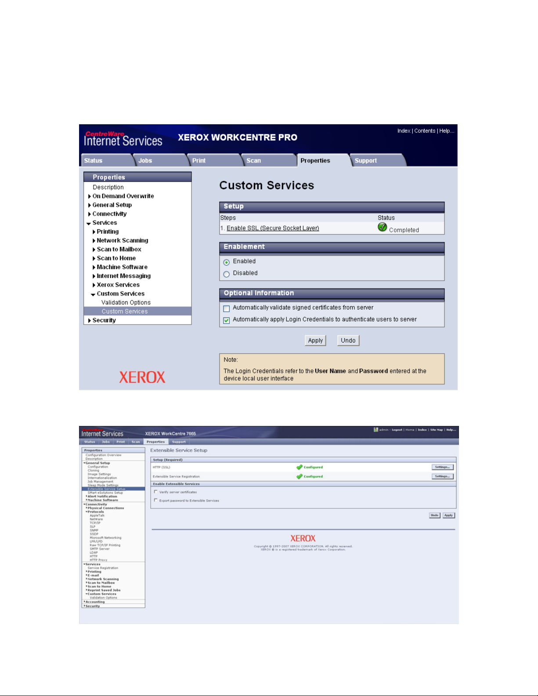Select HTTP Proxy under Protocols

point(98,560)
